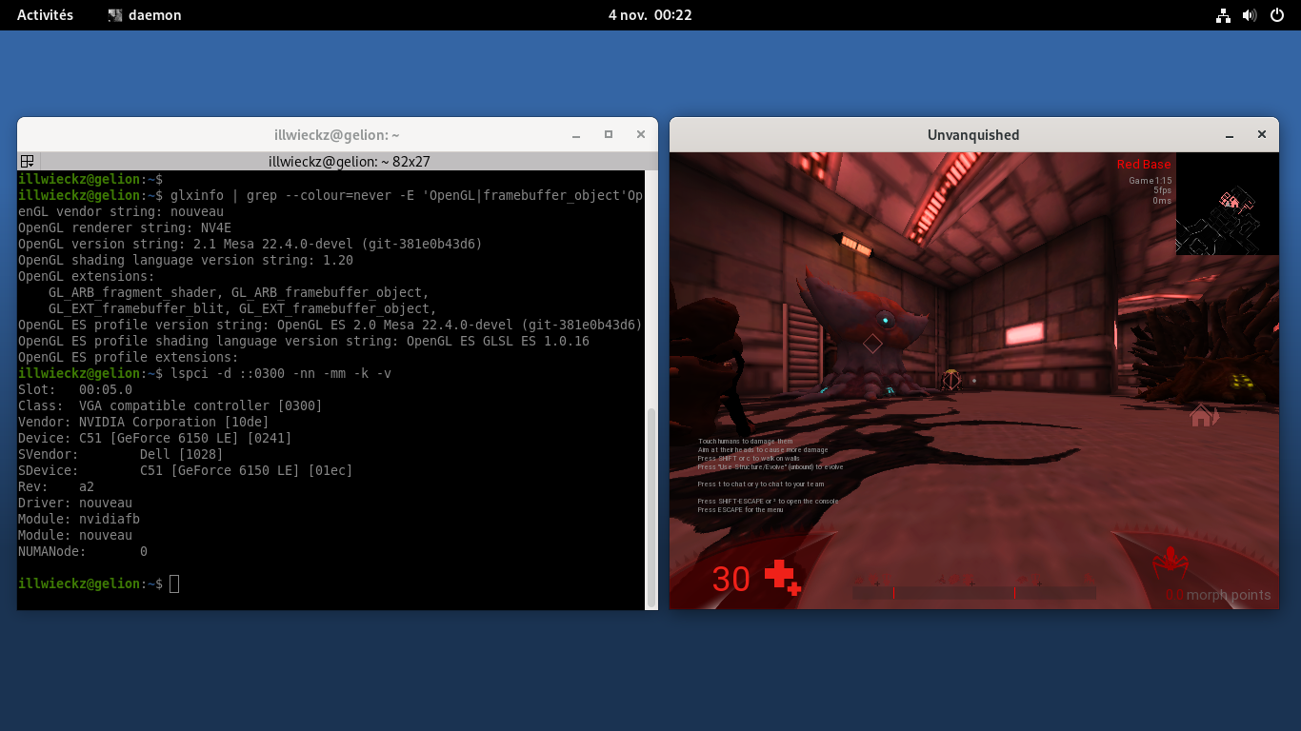Click the hint 'Press t to chat'
The width and height of the screenshot is (1301, 731).
[x=760, y=484]
